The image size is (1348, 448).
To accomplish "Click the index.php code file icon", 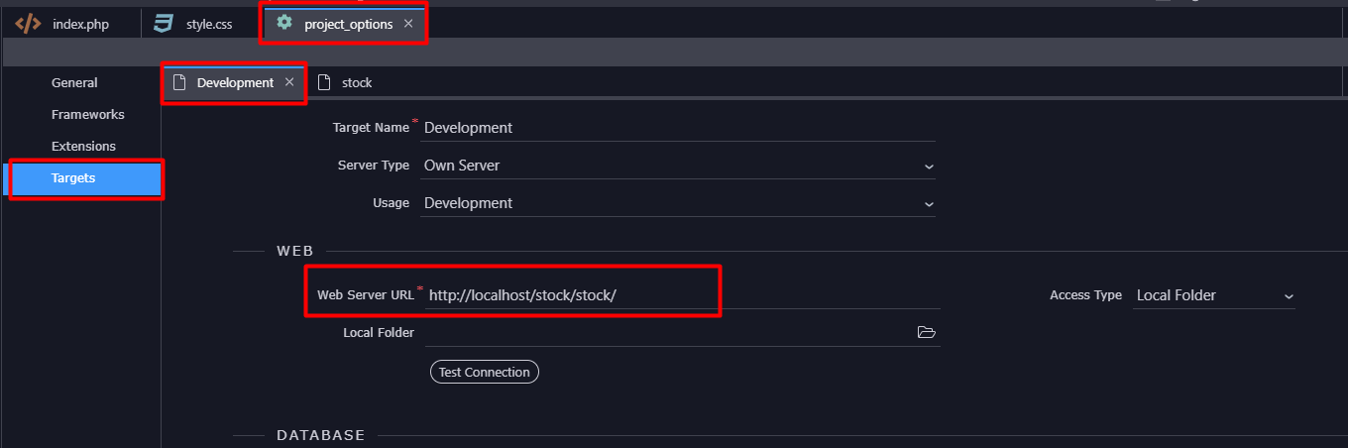I will click(x=28, y=24).
